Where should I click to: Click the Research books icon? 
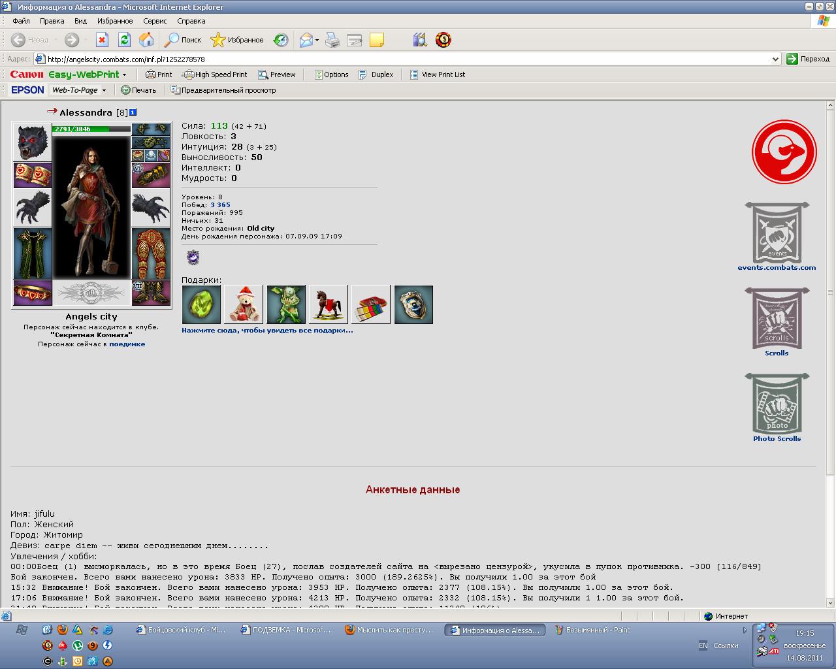coord(420,40)
